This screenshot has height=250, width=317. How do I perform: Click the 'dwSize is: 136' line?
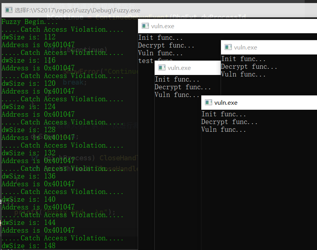(29, 176)
